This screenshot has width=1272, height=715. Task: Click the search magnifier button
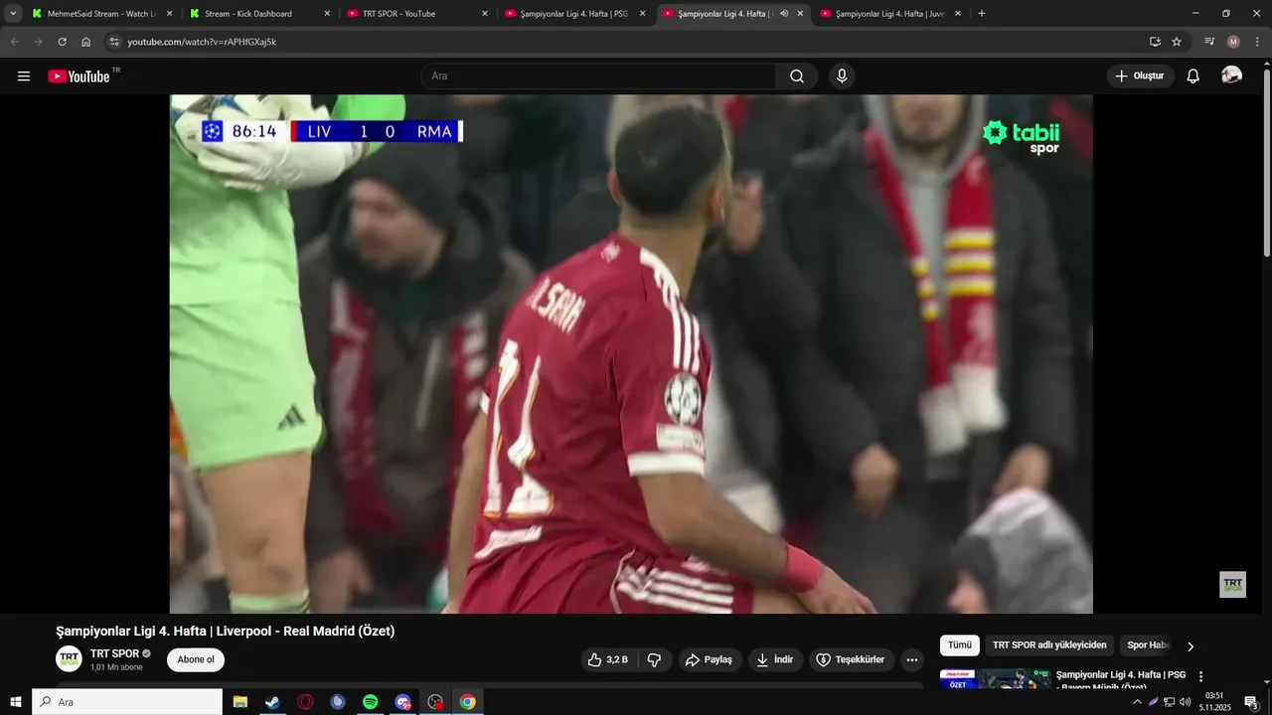pyautogui.click(x=797, y=76)
